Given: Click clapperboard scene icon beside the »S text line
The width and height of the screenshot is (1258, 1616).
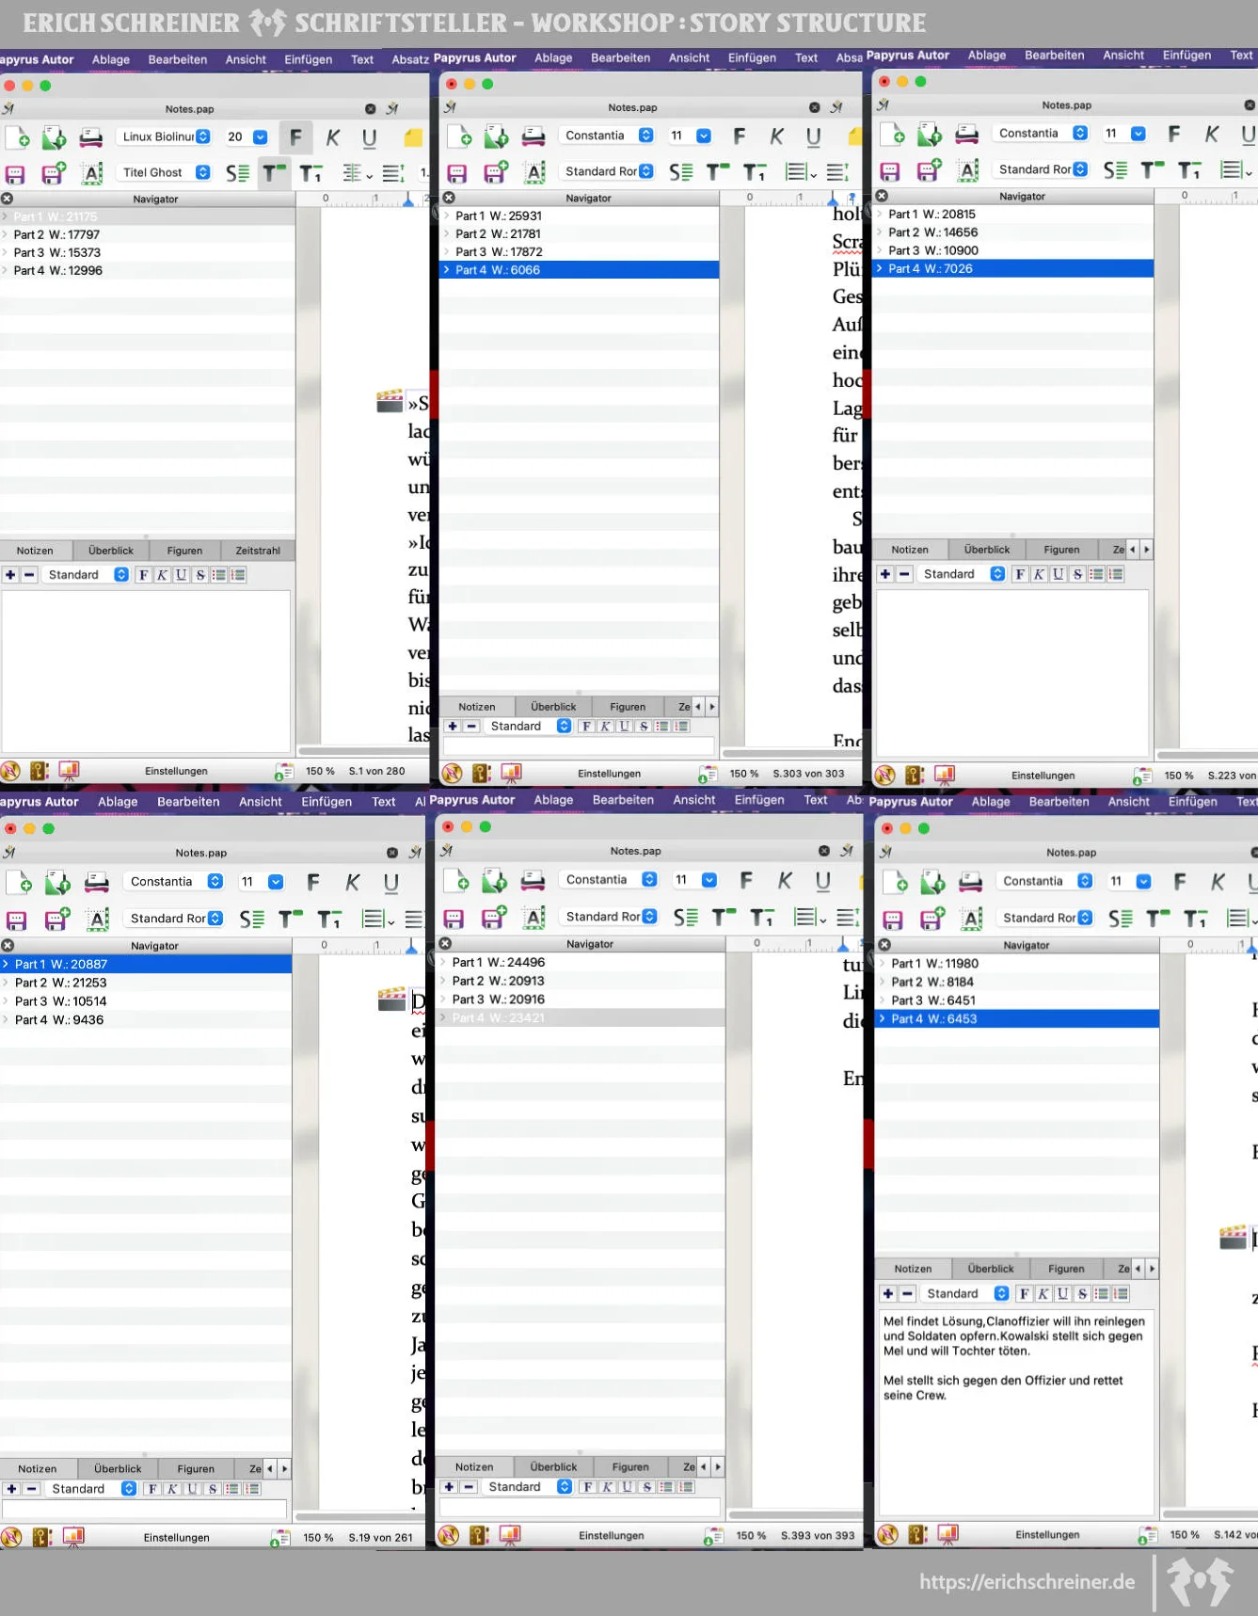Looking at the screenshot, I should (x=390, y=402).
